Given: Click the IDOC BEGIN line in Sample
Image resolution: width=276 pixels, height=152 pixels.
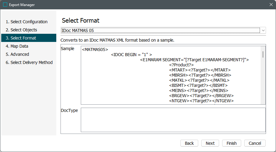Looking at the screenshot, I should point(131,55).
